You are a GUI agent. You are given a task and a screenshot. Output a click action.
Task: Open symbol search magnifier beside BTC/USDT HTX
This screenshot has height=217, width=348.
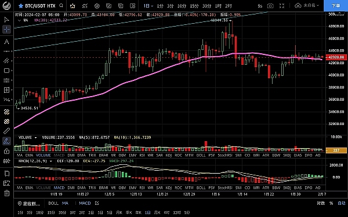[x=61, y=6]
